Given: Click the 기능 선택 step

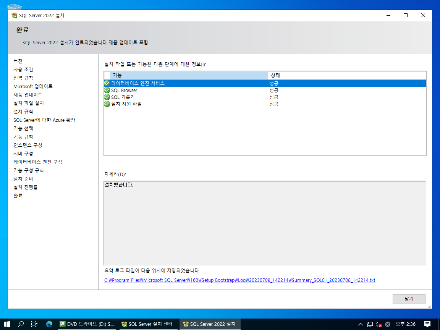Looking at the screenshot, I should click(x=23, y=128).
